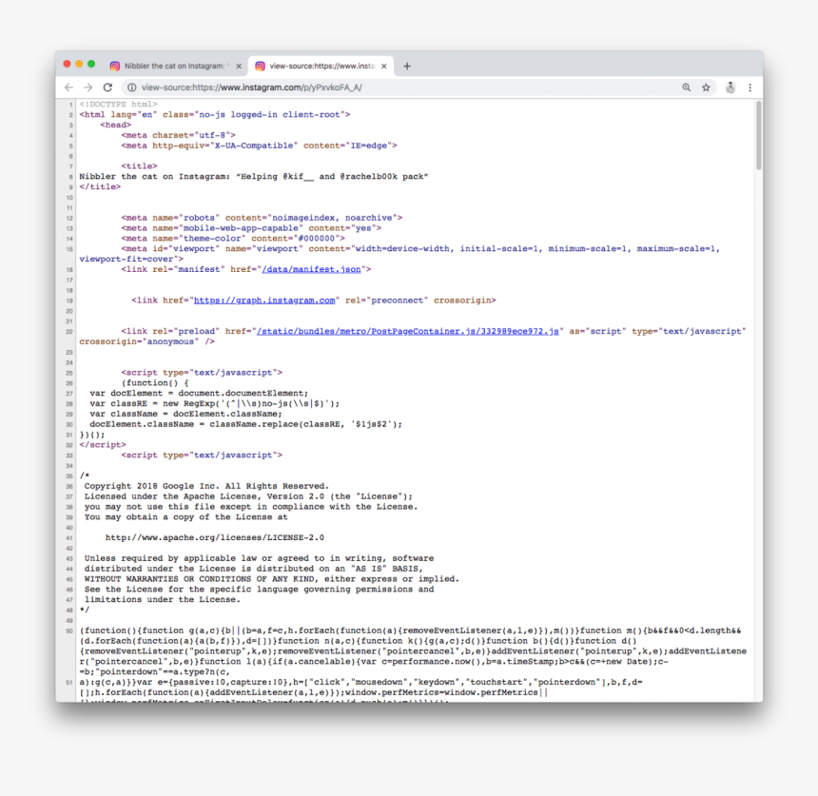Open the user profile avatar

730,87
